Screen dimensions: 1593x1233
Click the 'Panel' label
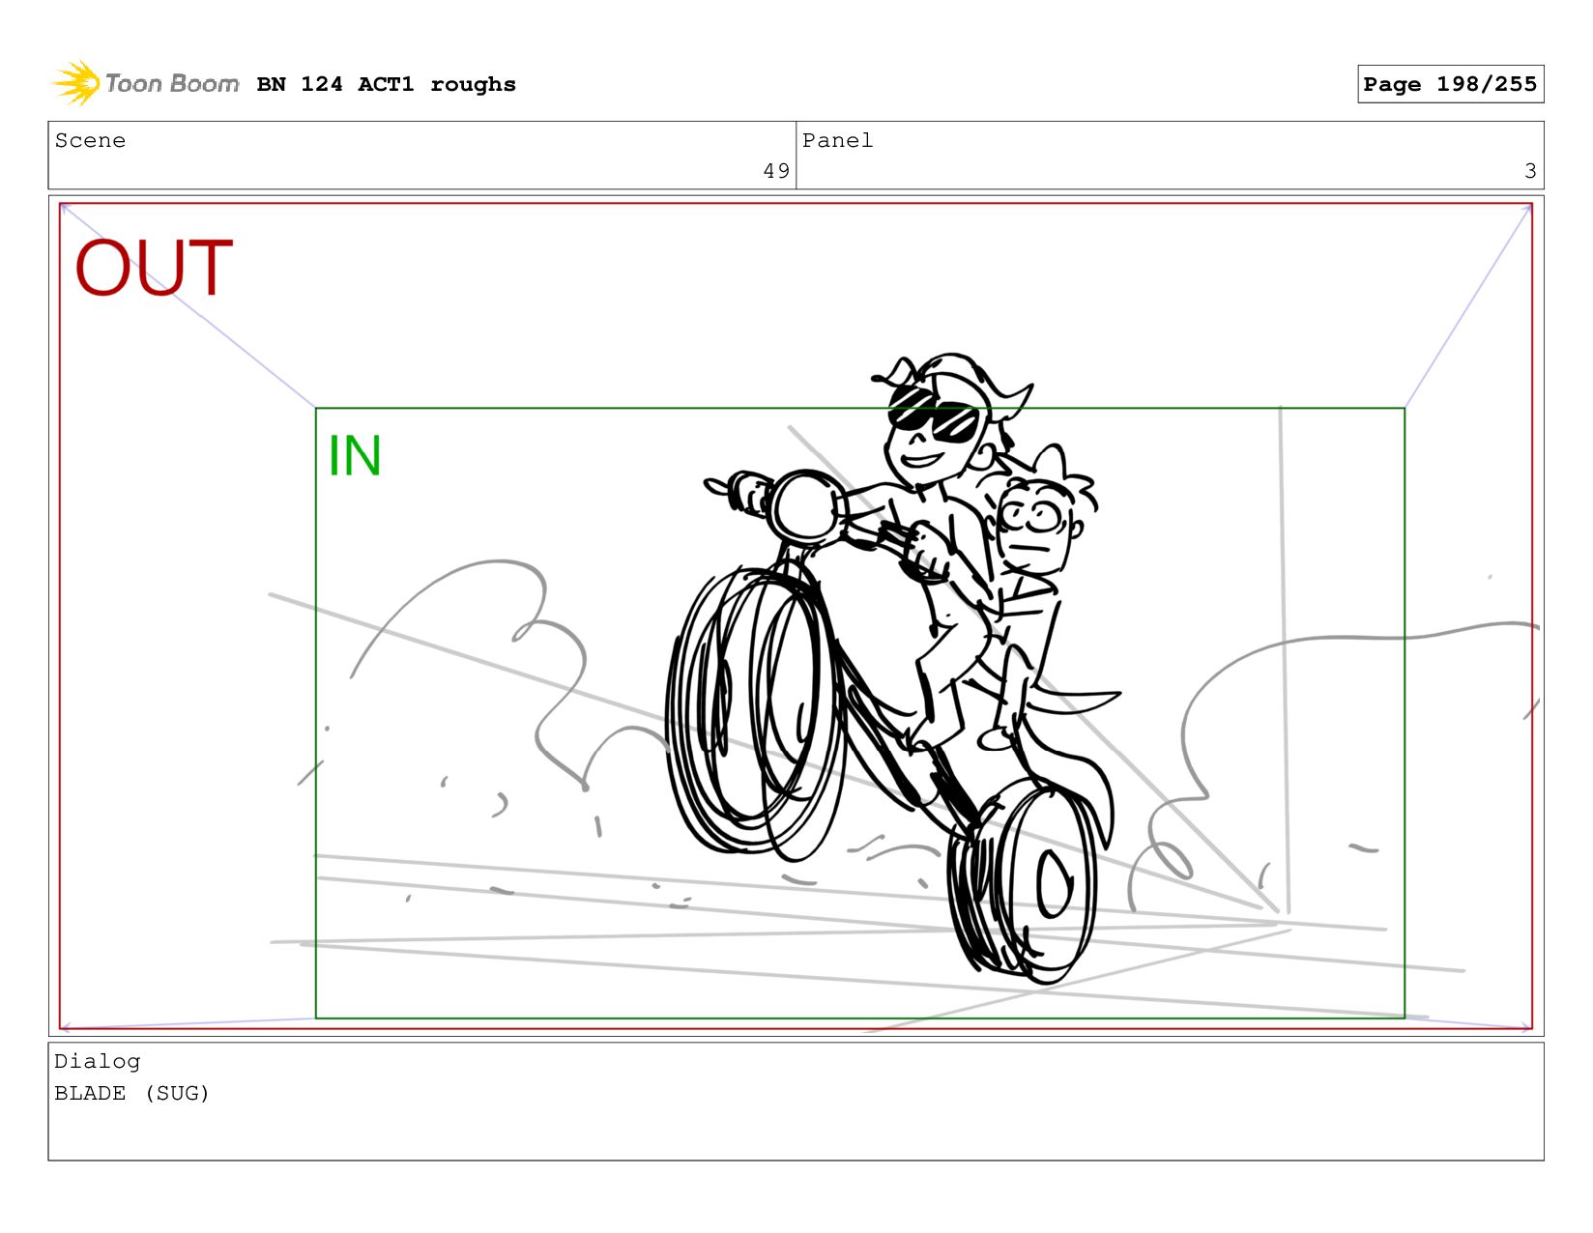click(837, 141)
